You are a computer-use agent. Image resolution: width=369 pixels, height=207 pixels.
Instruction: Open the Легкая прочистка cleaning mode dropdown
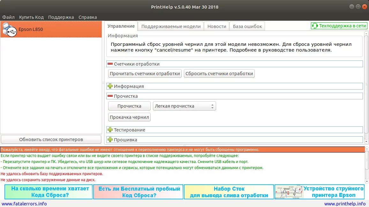[x=184, y=106]
